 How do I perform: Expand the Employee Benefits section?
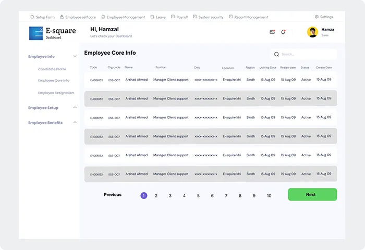pos(75,122)
